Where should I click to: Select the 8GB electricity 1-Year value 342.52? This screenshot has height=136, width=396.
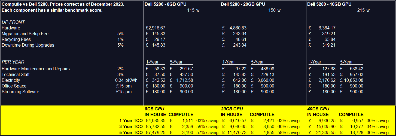(159, 80)
